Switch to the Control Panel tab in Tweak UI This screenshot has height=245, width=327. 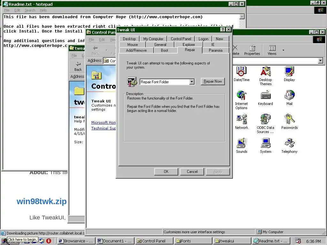181,39
